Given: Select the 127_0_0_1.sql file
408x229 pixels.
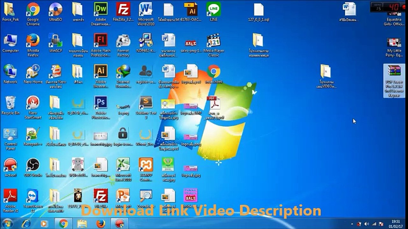Looking at the screenshot, I should (259, 12).
